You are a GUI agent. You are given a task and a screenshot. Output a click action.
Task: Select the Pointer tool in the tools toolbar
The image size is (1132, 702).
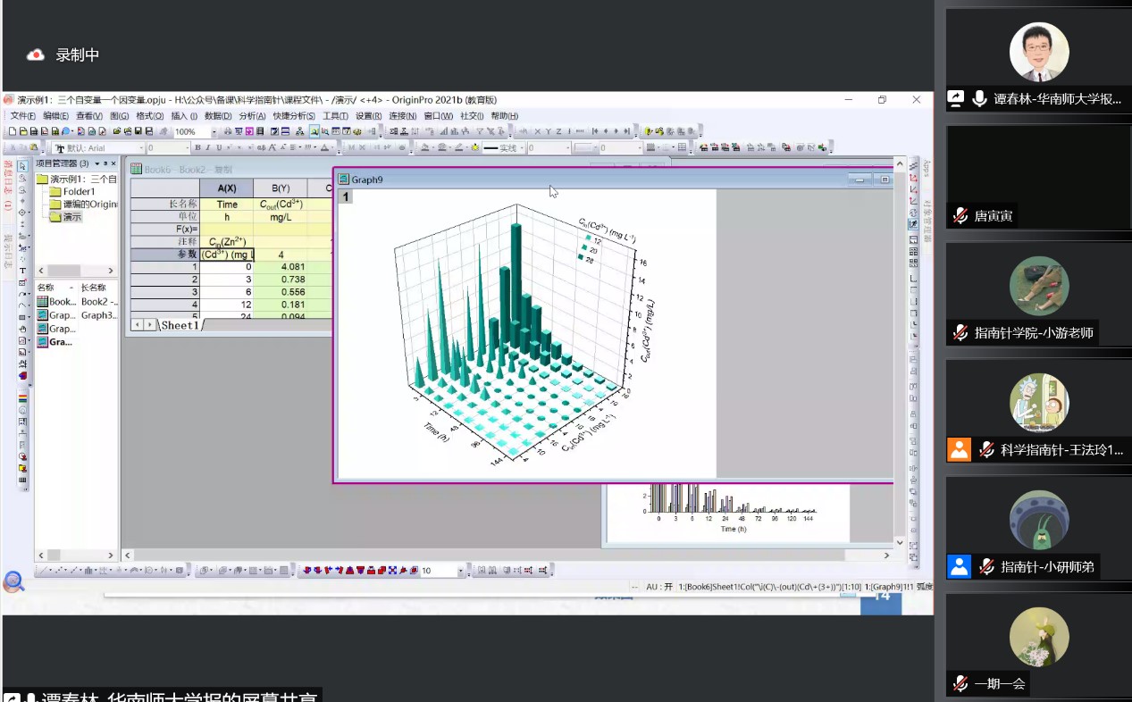point(23,165)
